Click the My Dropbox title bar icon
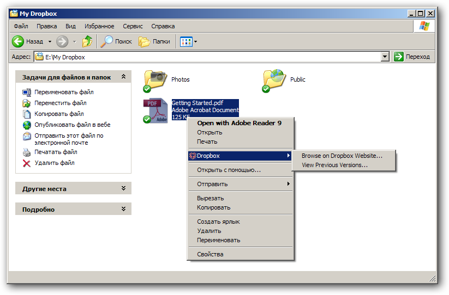Viewport: 449px width, 295px height. pos(14,14)
